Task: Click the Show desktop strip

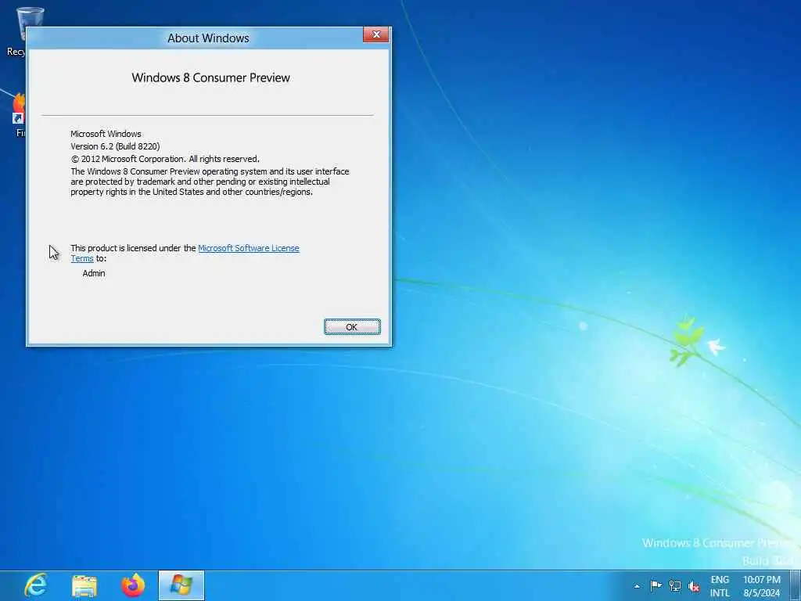Action: tap(796, 585)
